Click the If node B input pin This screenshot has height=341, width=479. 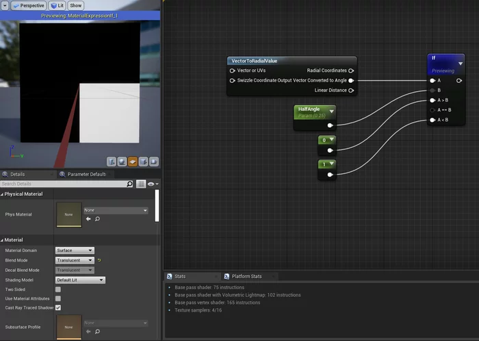coord(432,90)
